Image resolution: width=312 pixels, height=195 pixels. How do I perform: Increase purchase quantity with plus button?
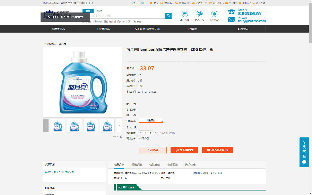[x=151, y=133]
